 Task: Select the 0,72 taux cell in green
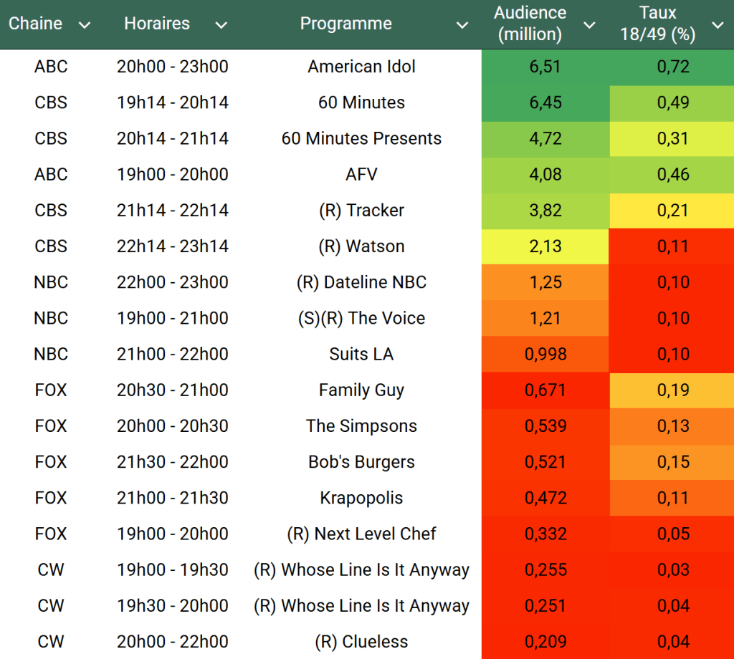click(672, 67)
